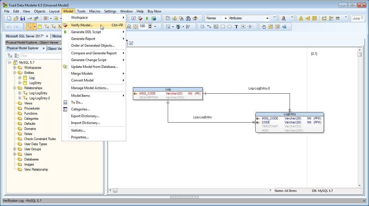Click the brown box icon after binoculars
369x206 pixels.
(x=195, y=18)
